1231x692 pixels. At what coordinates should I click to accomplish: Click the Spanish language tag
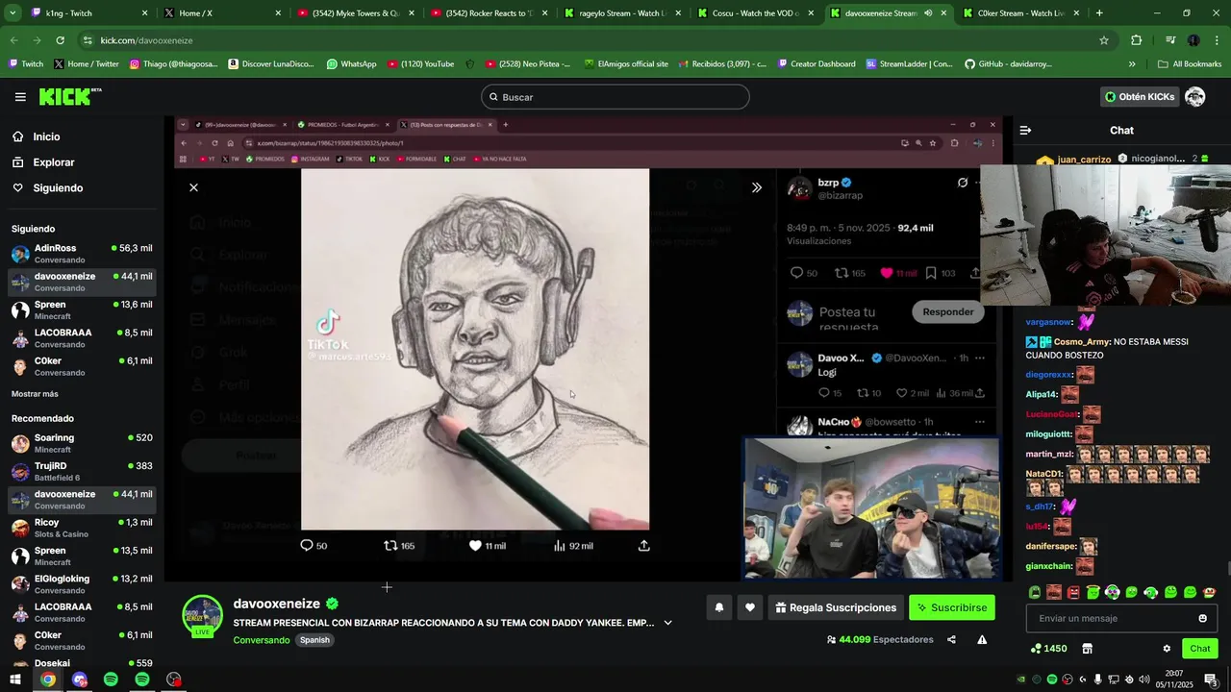point(314,640)
